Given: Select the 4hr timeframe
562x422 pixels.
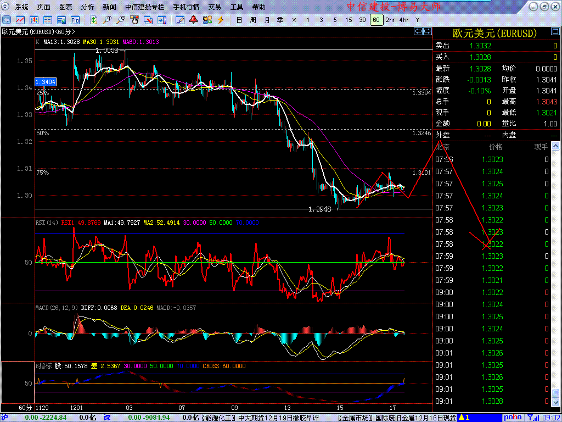Looking at the screenshot, I should [x=404, y=20].
